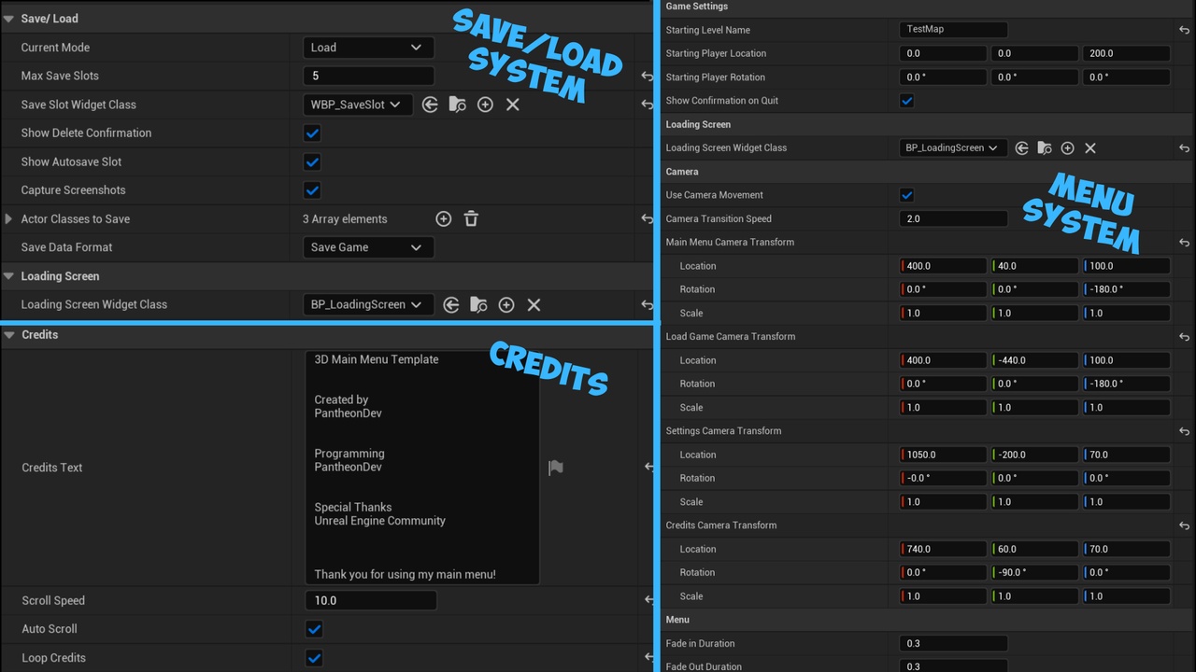Create new asset for Save Slot Widget Class

click(485, 105)
